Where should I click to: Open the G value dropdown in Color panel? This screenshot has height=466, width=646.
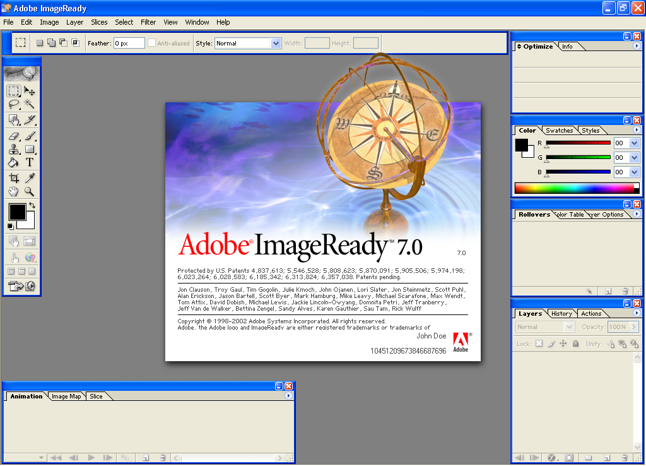(x=634, y=157)
